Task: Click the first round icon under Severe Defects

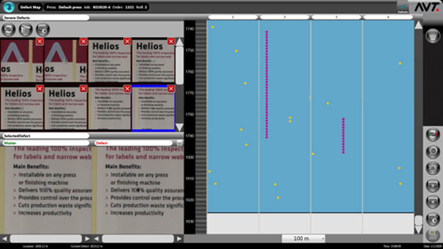Action: point(9,30)
